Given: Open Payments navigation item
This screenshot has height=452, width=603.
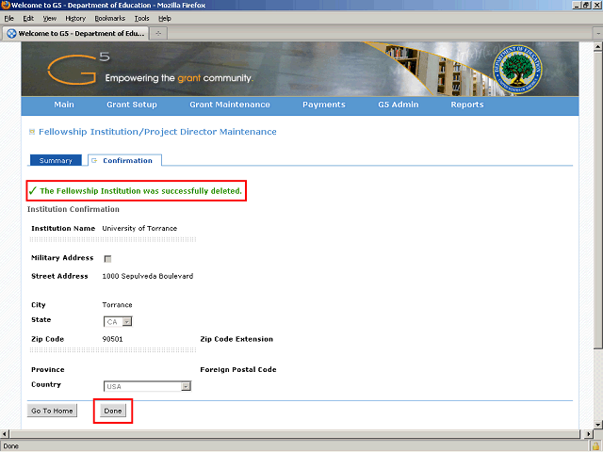Looking at the screenshot, I should [324, 105].
